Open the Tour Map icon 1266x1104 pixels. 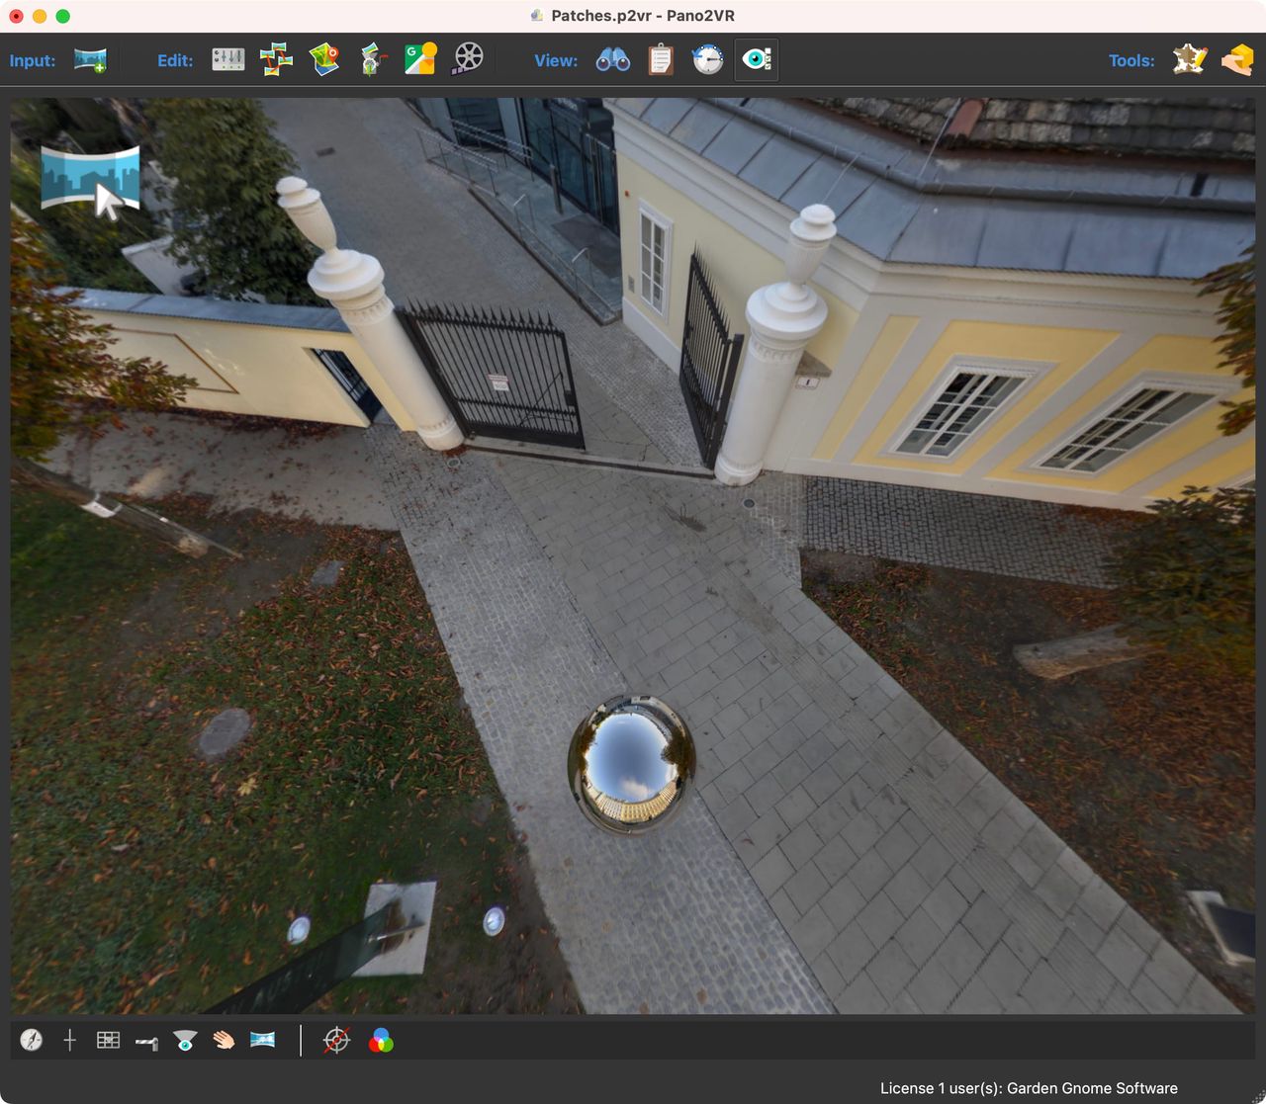tap(323, 59)
